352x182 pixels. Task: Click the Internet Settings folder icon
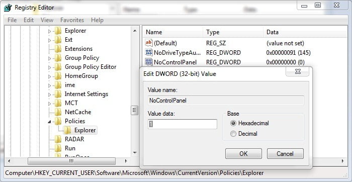pyautogui.click(x=58, y=94)
